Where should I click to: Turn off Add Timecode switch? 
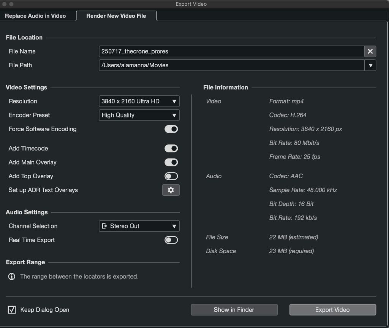[x=171, y=149]
